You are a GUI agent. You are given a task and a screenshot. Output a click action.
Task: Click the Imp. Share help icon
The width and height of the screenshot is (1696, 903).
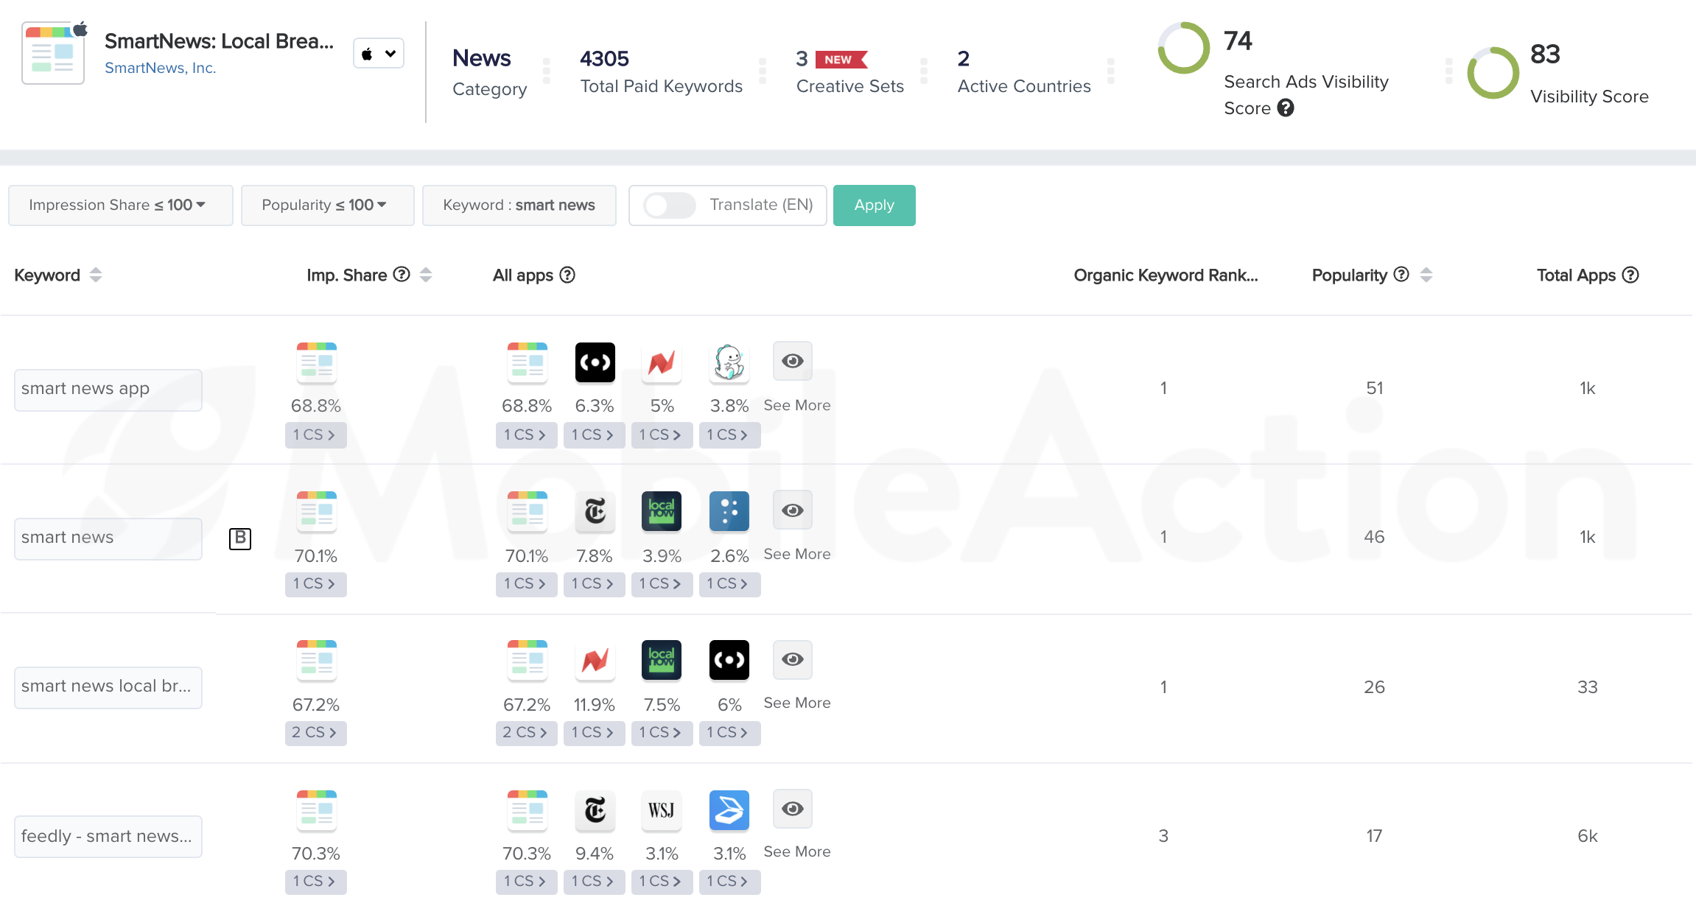click(402, 275)
